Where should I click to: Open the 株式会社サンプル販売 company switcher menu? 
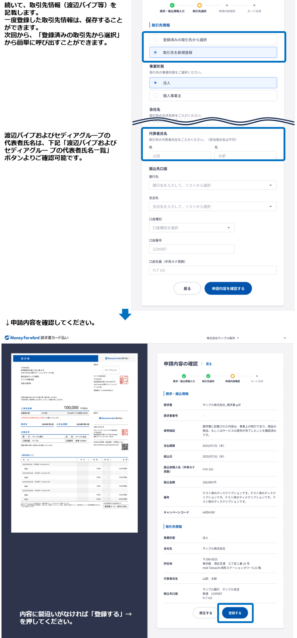pos(223,338)
